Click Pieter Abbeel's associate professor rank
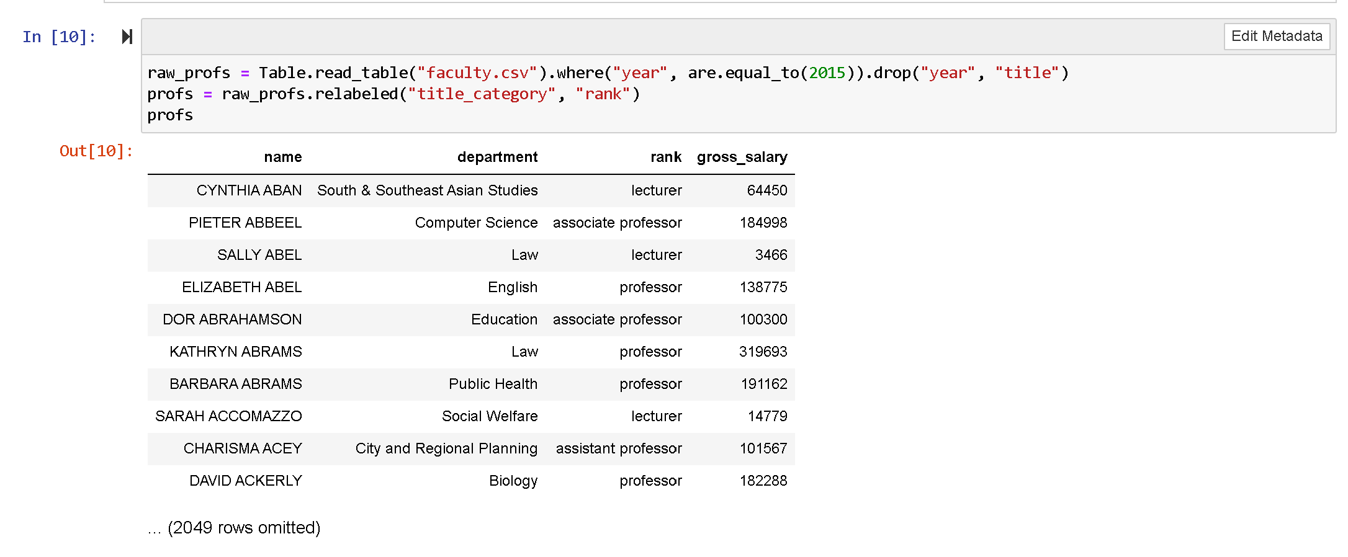This screenshot has height=557, width=1348. [618, 223]
